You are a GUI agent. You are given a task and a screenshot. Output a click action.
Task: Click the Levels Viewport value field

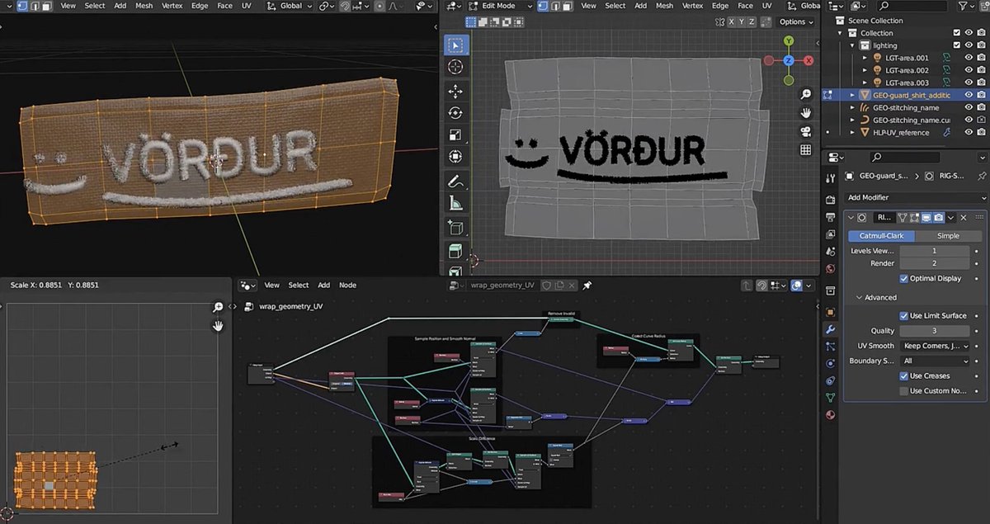pyautogui.click(x=935, y=250)
